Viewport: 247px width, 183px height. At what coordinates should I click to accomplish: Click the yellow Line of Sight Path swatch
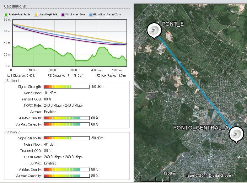(36, 15)
